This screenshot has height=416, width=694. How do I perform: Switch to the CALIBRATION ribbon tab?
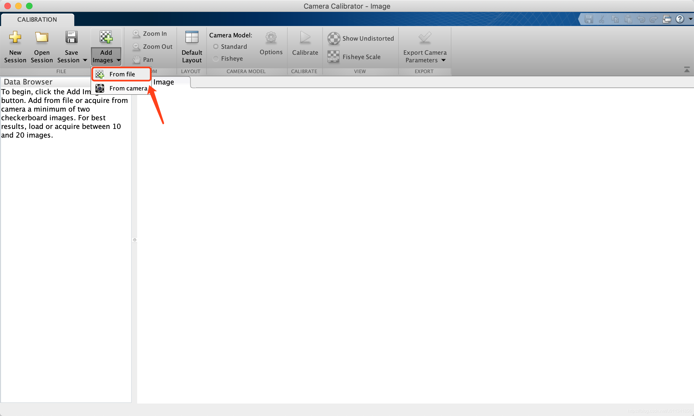pyautogui.click(x=37, y=19)
